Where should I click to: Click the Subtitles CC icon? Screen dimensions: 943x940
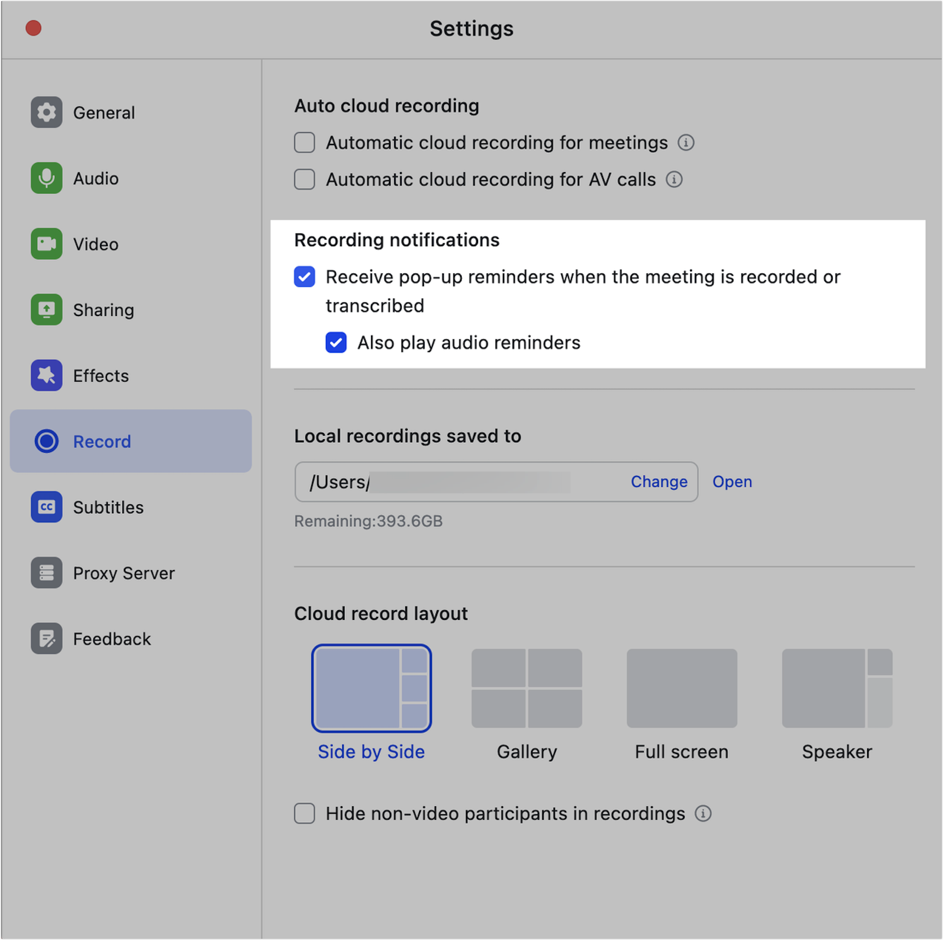click(46, 507)
